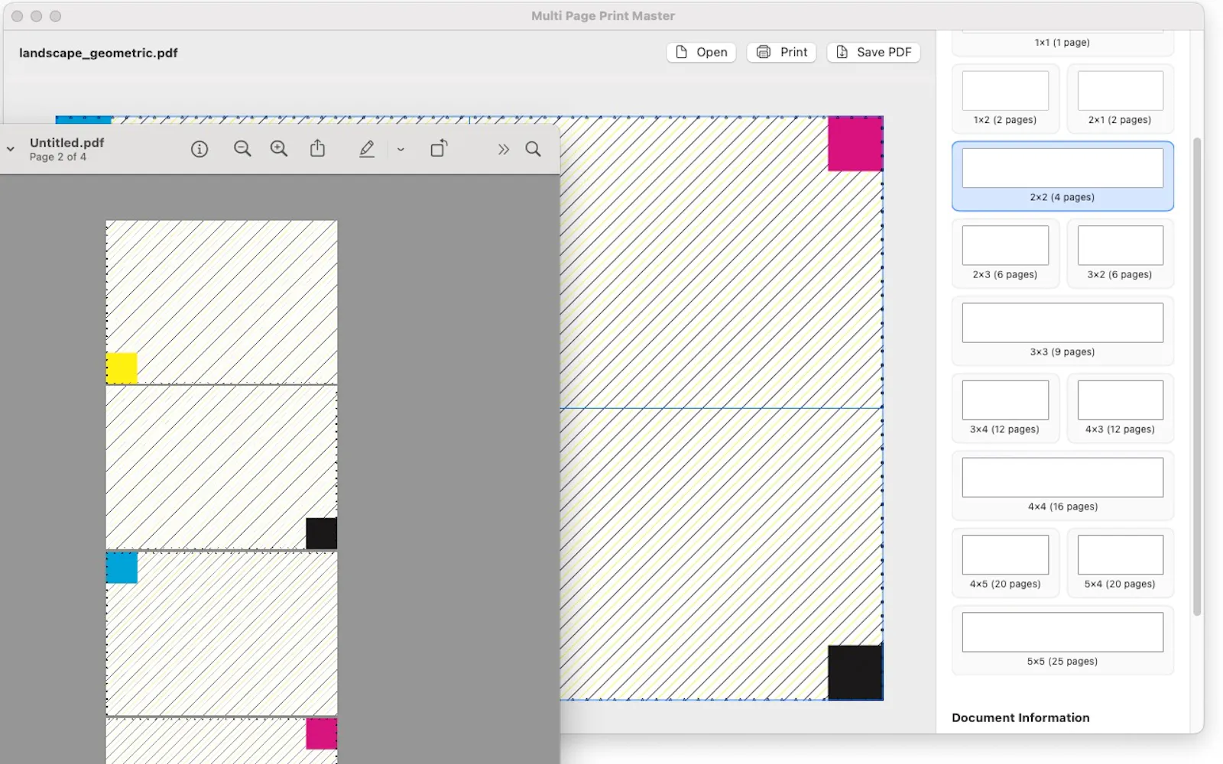Open the markup dropdown arrow next to the pen
Image resolution: width=1223 pixels, height=764 pixels.
(x=401, y=150)
